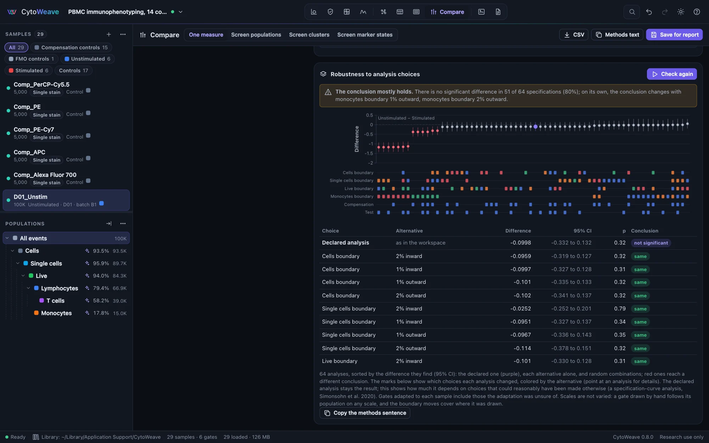Image resolution: width=709 pixels, height=443 pixels.
Task: Collapse the Cells population node
Action: pos(12,251)
